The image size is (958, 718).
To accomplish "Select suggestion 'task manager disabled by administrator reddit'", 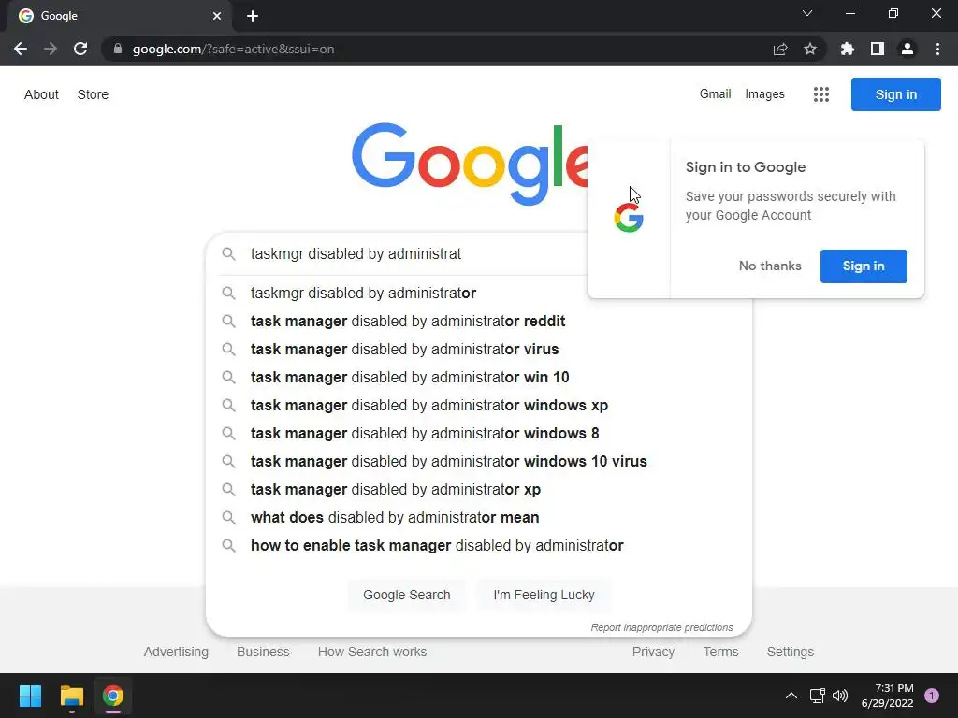I will click(408, 321).
